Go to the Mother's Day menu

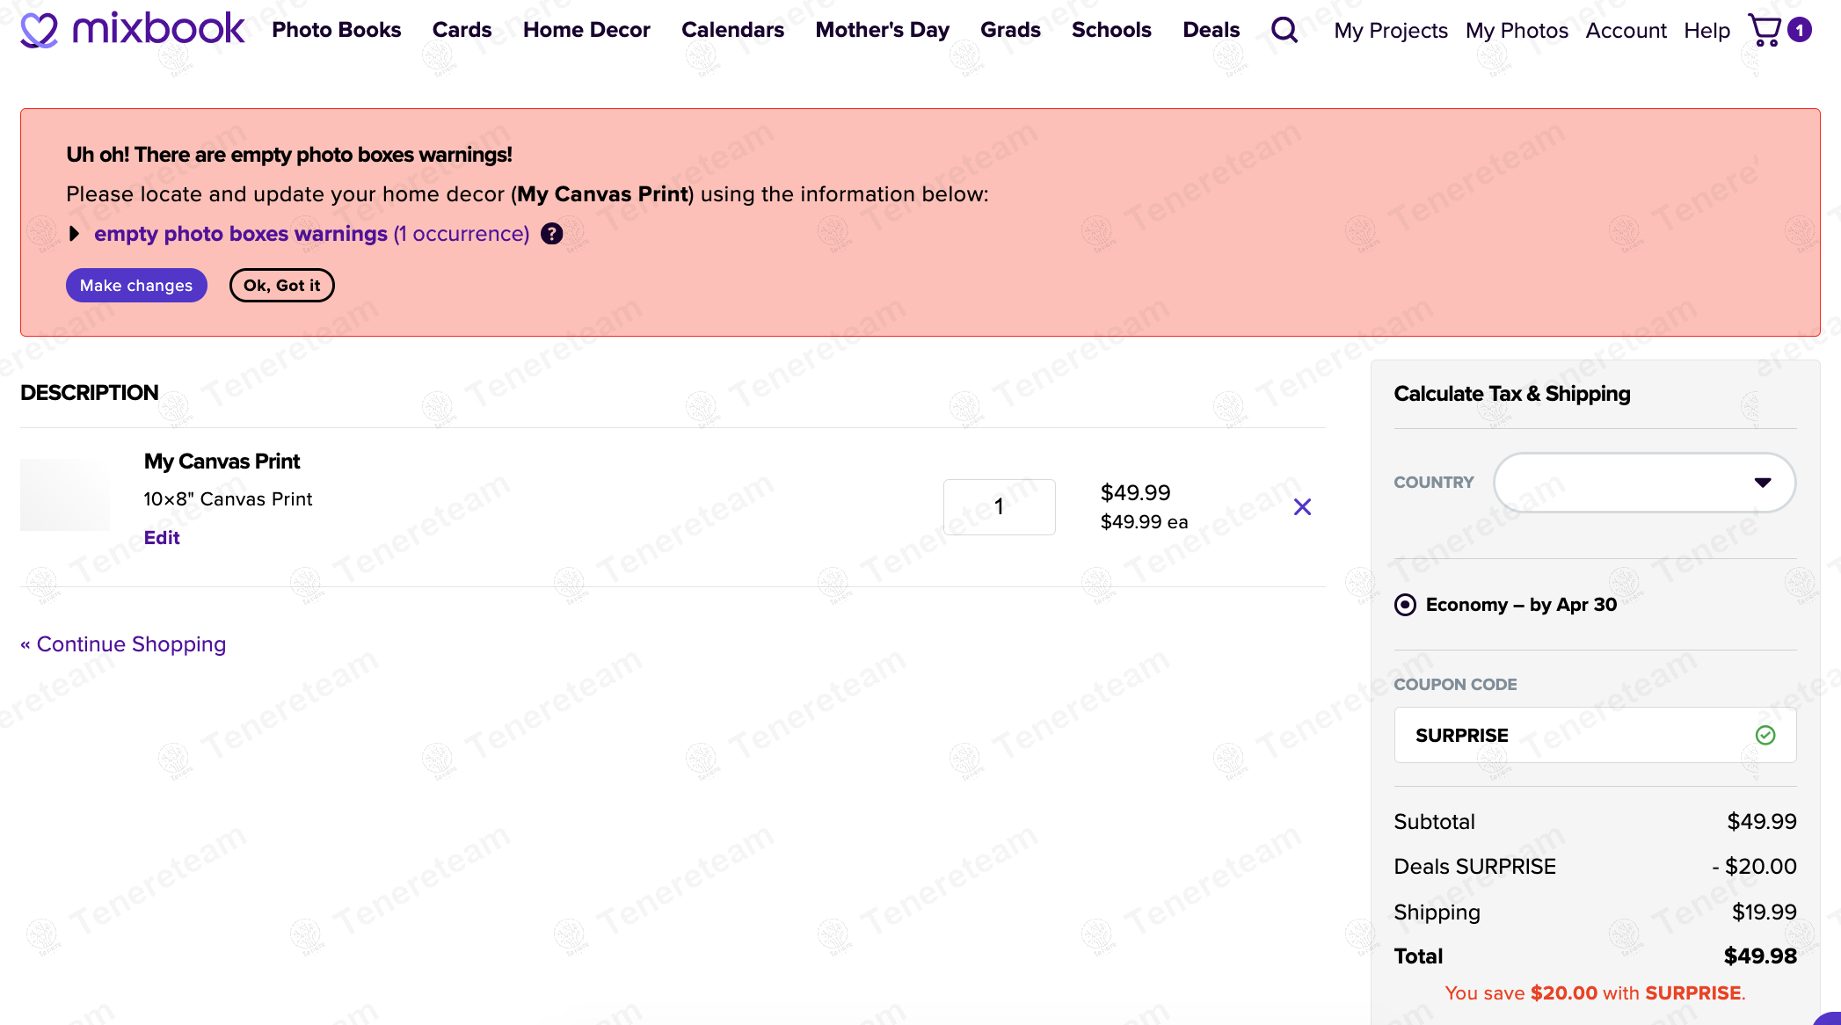882,30
